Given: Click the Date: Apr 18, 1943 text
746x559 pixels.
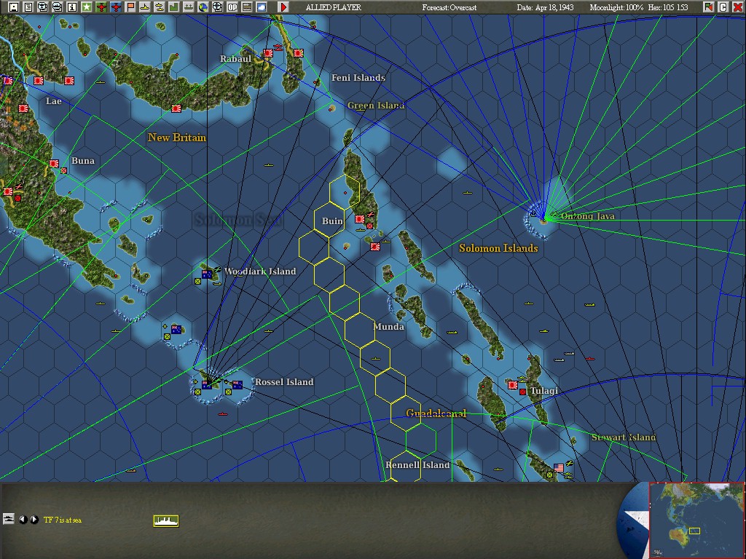Looking at the screenshot, I should [x=545, y=7].
